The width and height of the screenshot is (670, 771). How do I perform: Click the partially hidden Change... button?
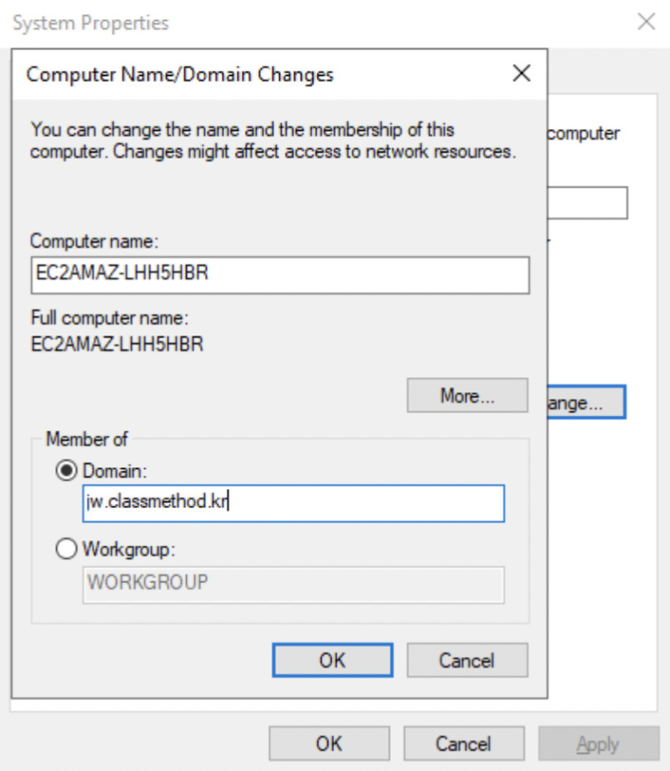pos(585,403)
